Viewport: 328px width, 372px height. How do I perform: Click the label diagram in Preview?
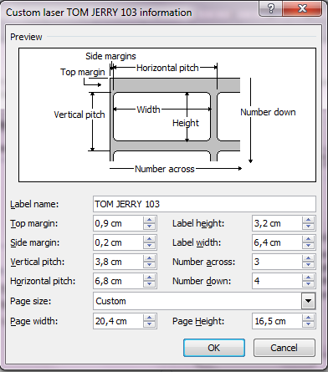coord(167,115)
